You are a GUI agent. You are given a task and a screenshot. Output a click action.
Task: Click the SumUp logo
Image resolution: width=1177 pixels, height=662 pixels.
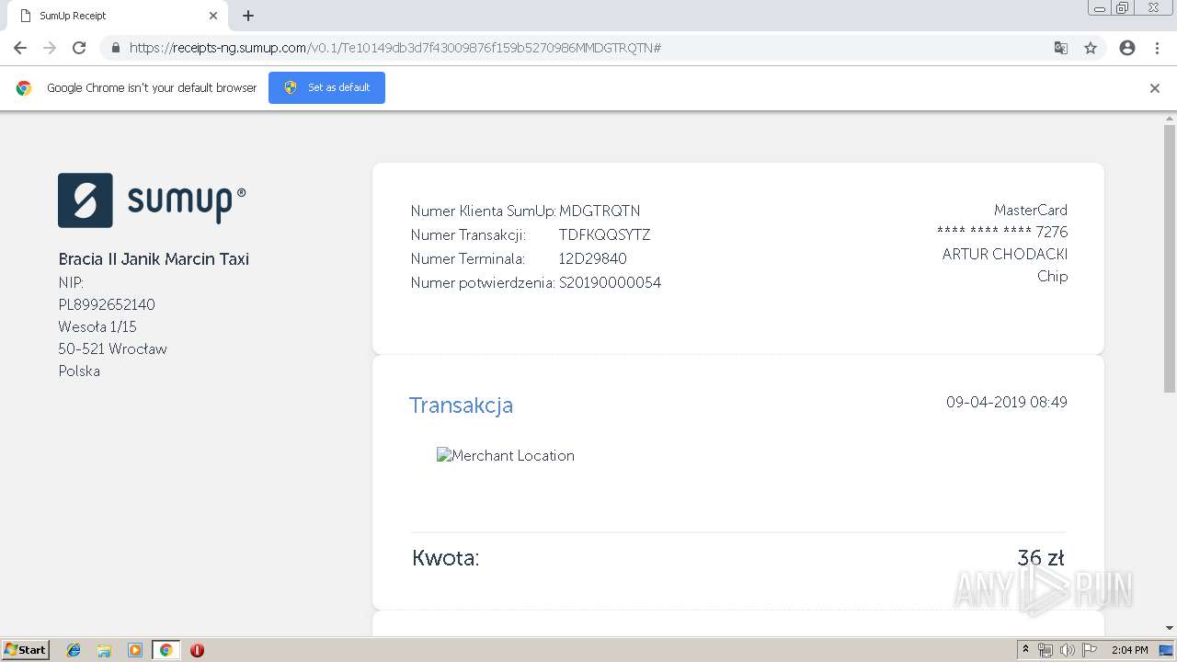[152, 200]
